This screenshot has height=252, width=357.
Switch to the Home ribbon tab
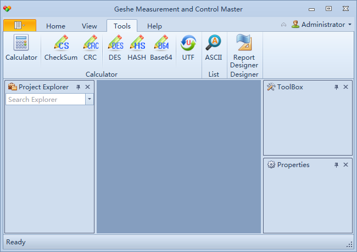pyautogui.click(x=55, y=26)
